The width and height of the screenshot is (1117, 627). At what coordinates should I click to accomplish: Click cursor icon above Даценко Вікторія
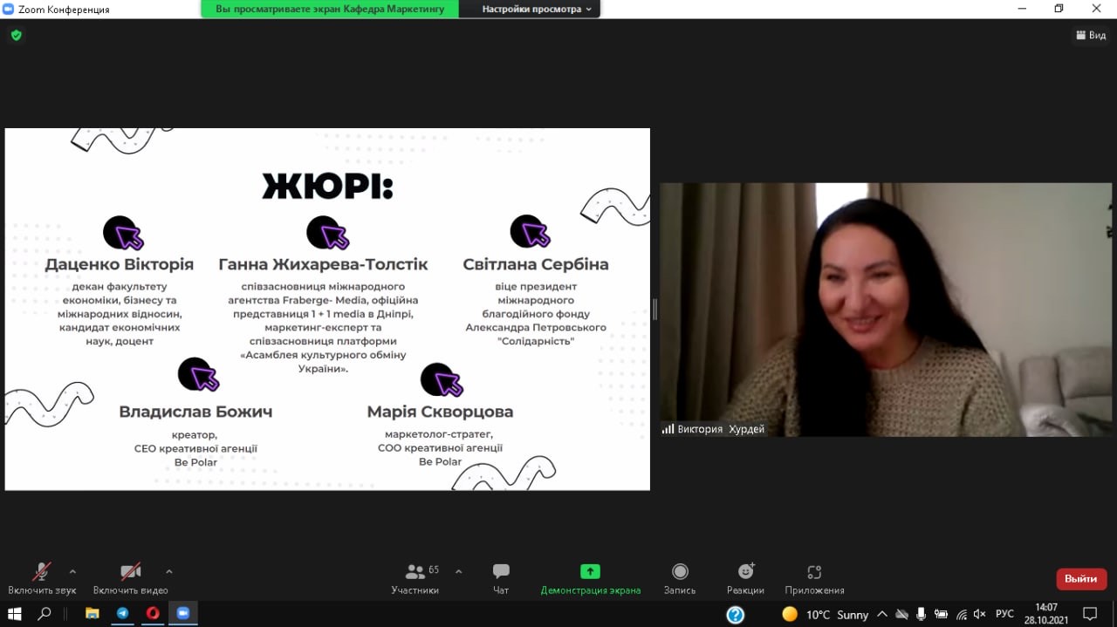(123, 233)
